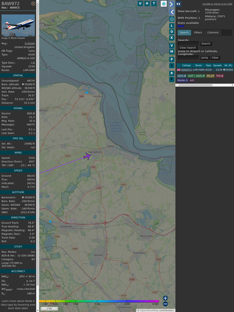Click the K map button
The height and width of the screenshot is (312, 234).
172,38
